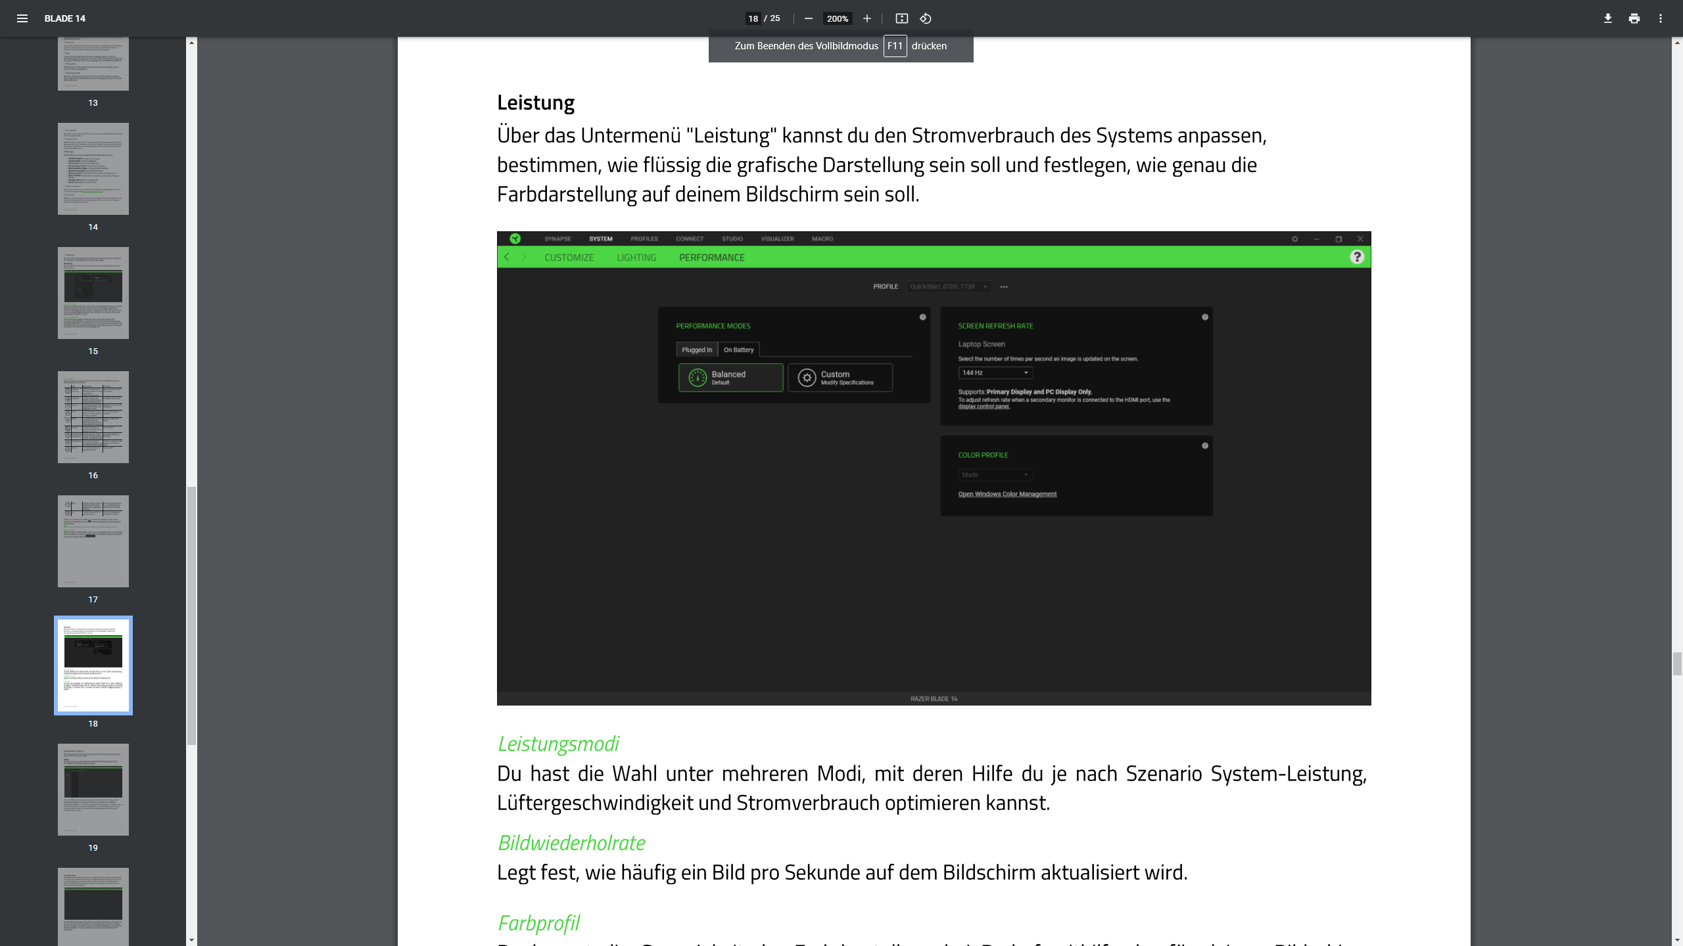
Task: Jump to the page 19 thumbnail
Action: coord(93,790)
